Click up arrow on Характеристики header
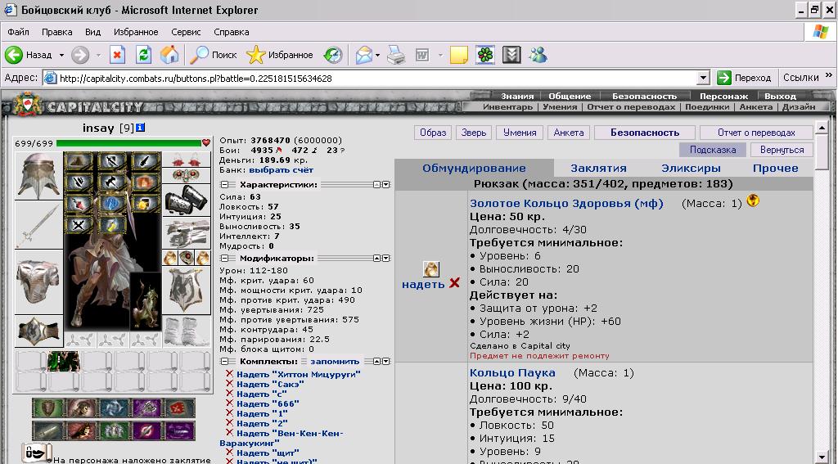The width and height of the screenshot is (838, 464). (376, 184)
